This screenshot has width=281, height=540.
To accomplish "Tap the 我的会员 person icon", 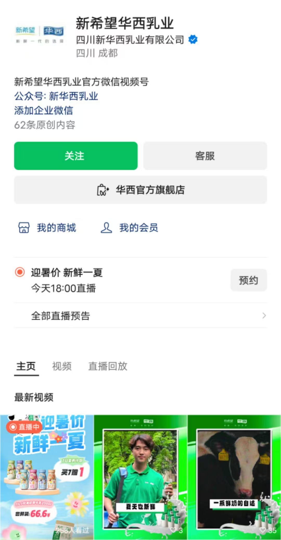I will [106, 228].
